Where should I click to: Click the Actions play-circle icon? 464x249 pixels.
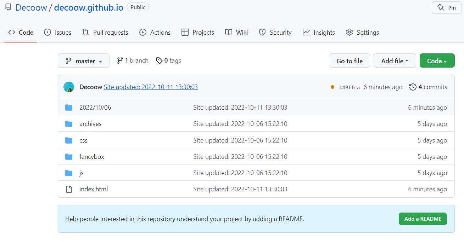143,32
